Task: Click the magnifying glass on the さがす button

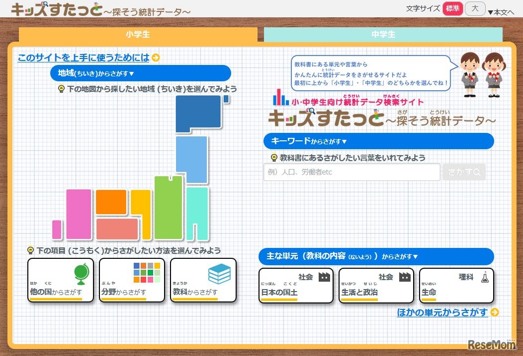Action: coord(477,172)
